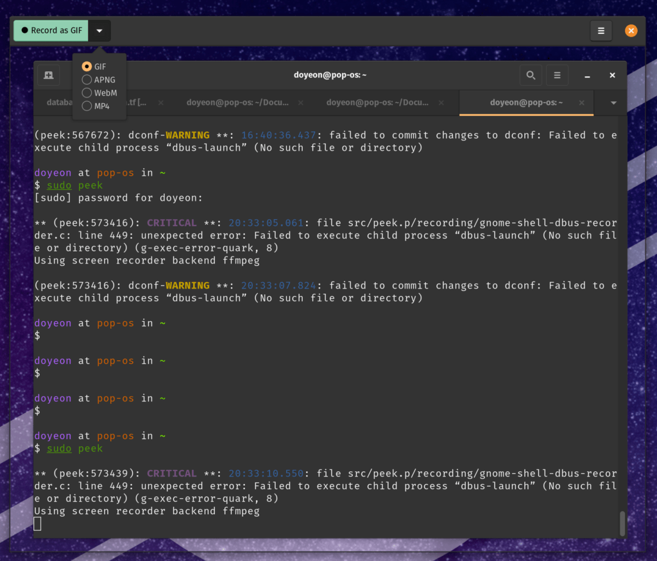
Task: Select WebM as recording format
Action: (87, 93)
